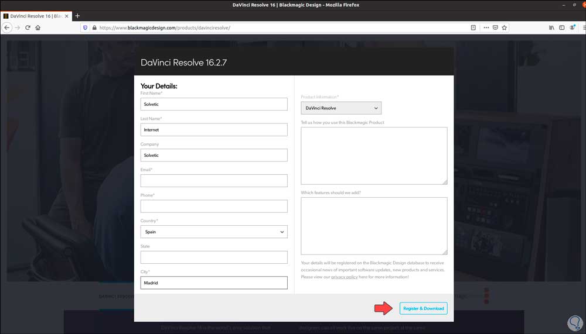Click the Company field containing Solvetic
586x334 pixels.
(214, 155)
